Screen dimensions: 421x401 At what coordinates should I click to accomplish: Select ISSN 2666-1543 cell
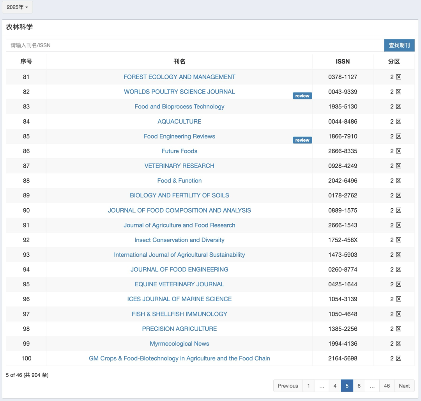(343, 225)
